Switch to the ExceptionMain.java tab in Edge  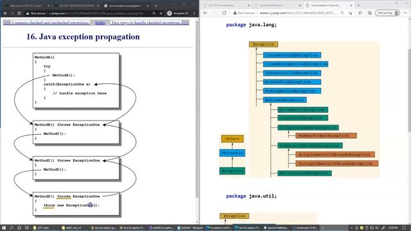pyautogui.click(x=277, y=5)
